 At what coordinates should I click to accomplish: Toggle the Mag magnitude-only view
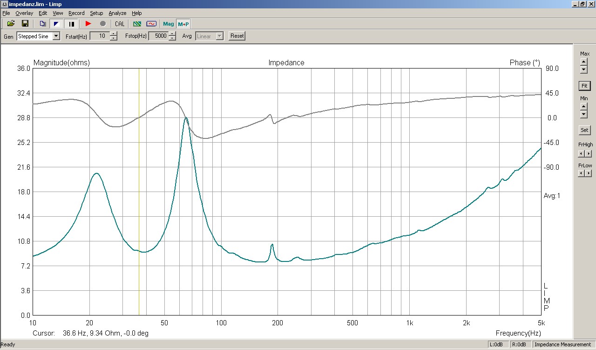click(169, 24)
